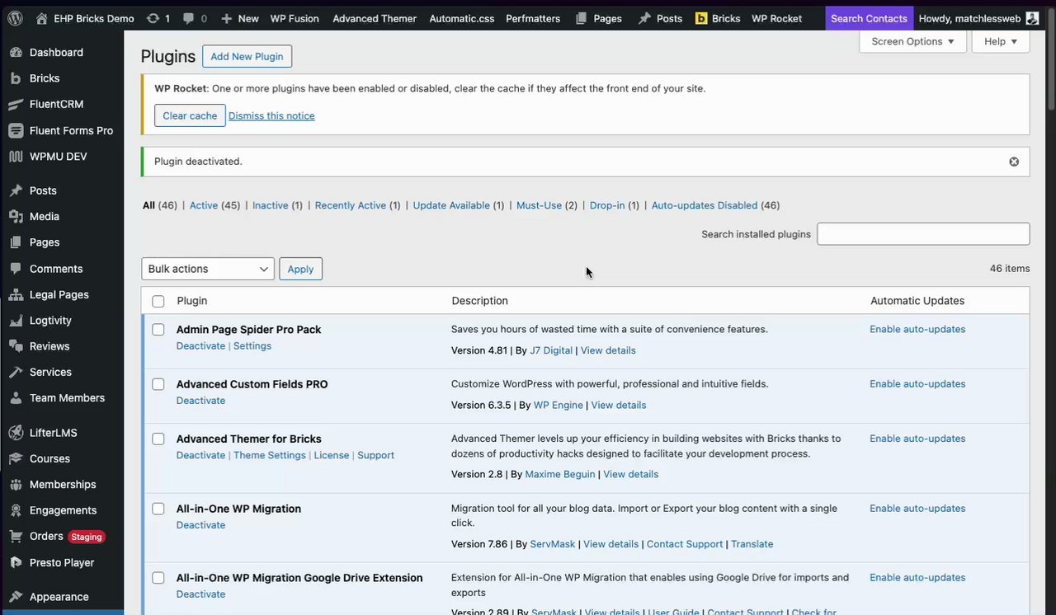Tick the Advanced Custom Fields PRO checkbox

pyautogui.click(x=158, y=384)
